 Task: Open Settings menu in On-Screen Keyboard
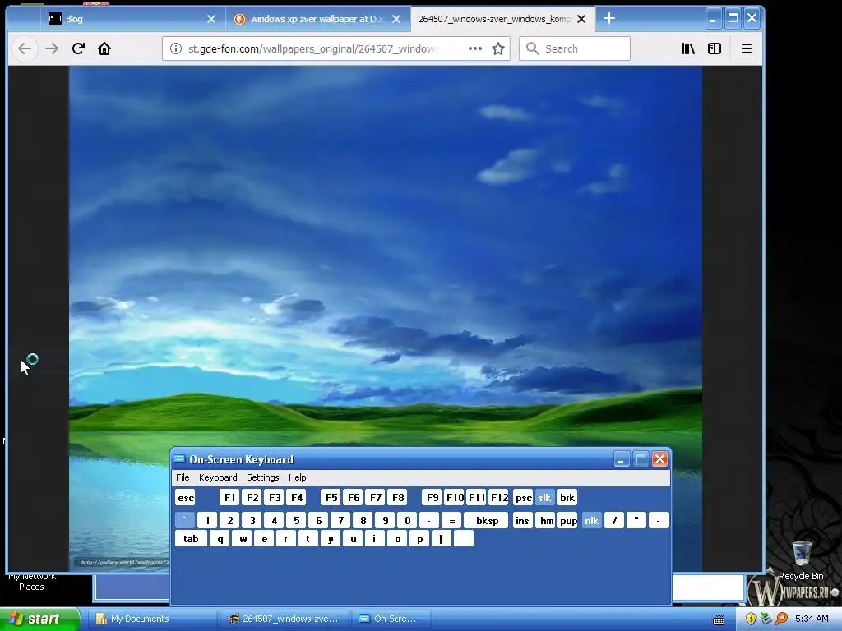(x=262, y=477)
